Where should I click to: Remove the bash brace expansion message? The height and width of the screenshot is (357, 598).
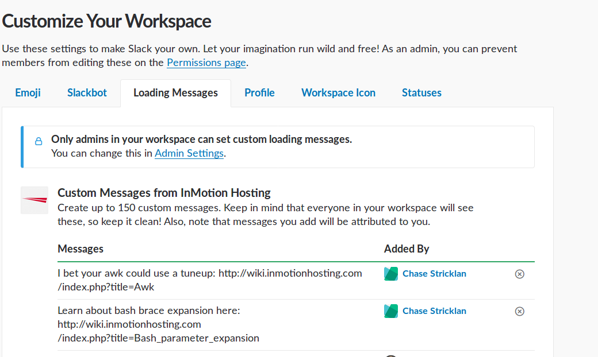coord(519,311)
